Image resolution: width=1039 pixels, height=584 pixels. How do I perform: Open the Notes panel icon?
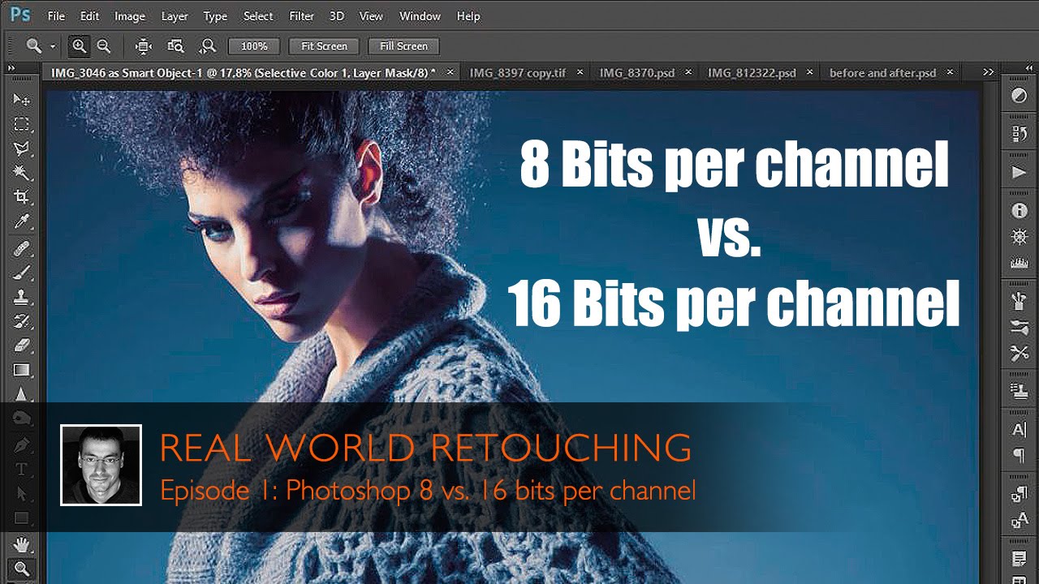click(1019, 559)
